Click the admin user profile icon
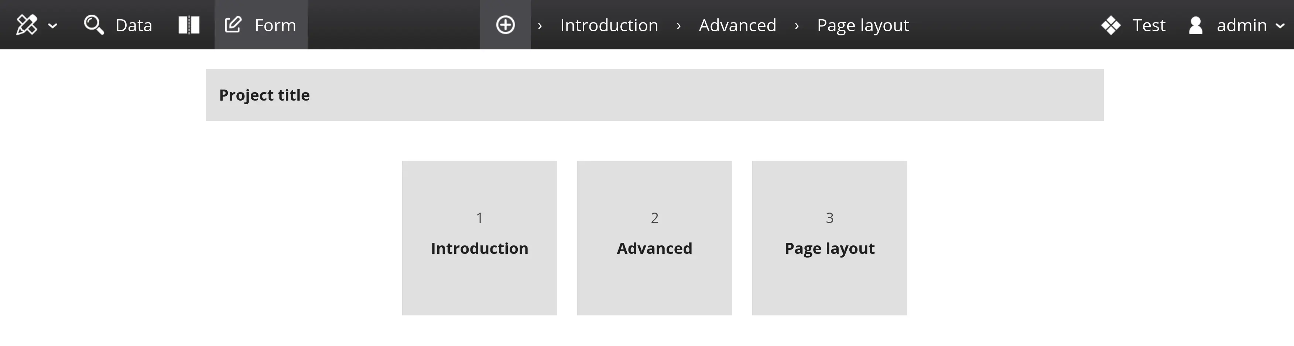Screen dimensions: 1294x346 coord(1195,25)
